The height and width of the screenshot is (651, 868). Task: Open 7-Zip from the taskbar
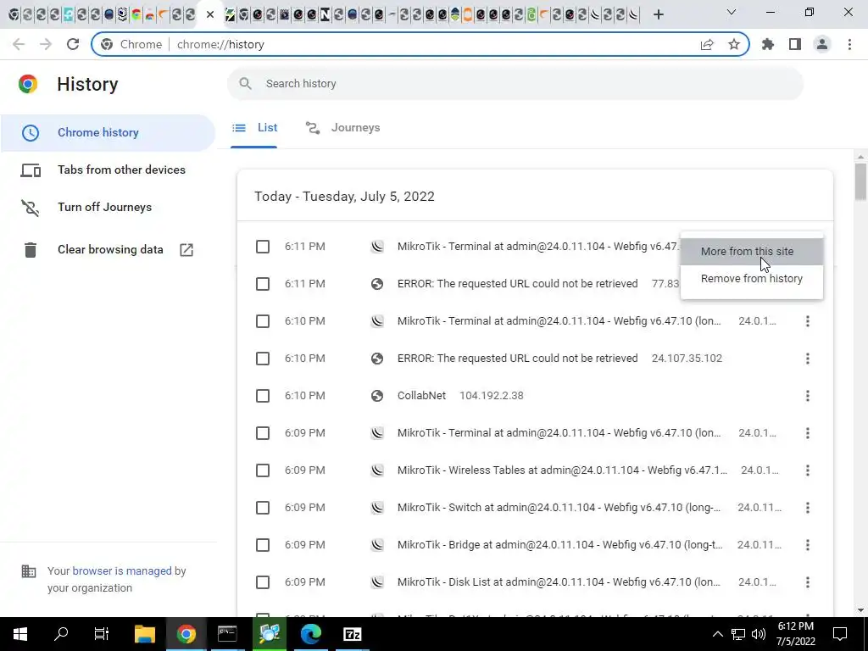[352, 634]
